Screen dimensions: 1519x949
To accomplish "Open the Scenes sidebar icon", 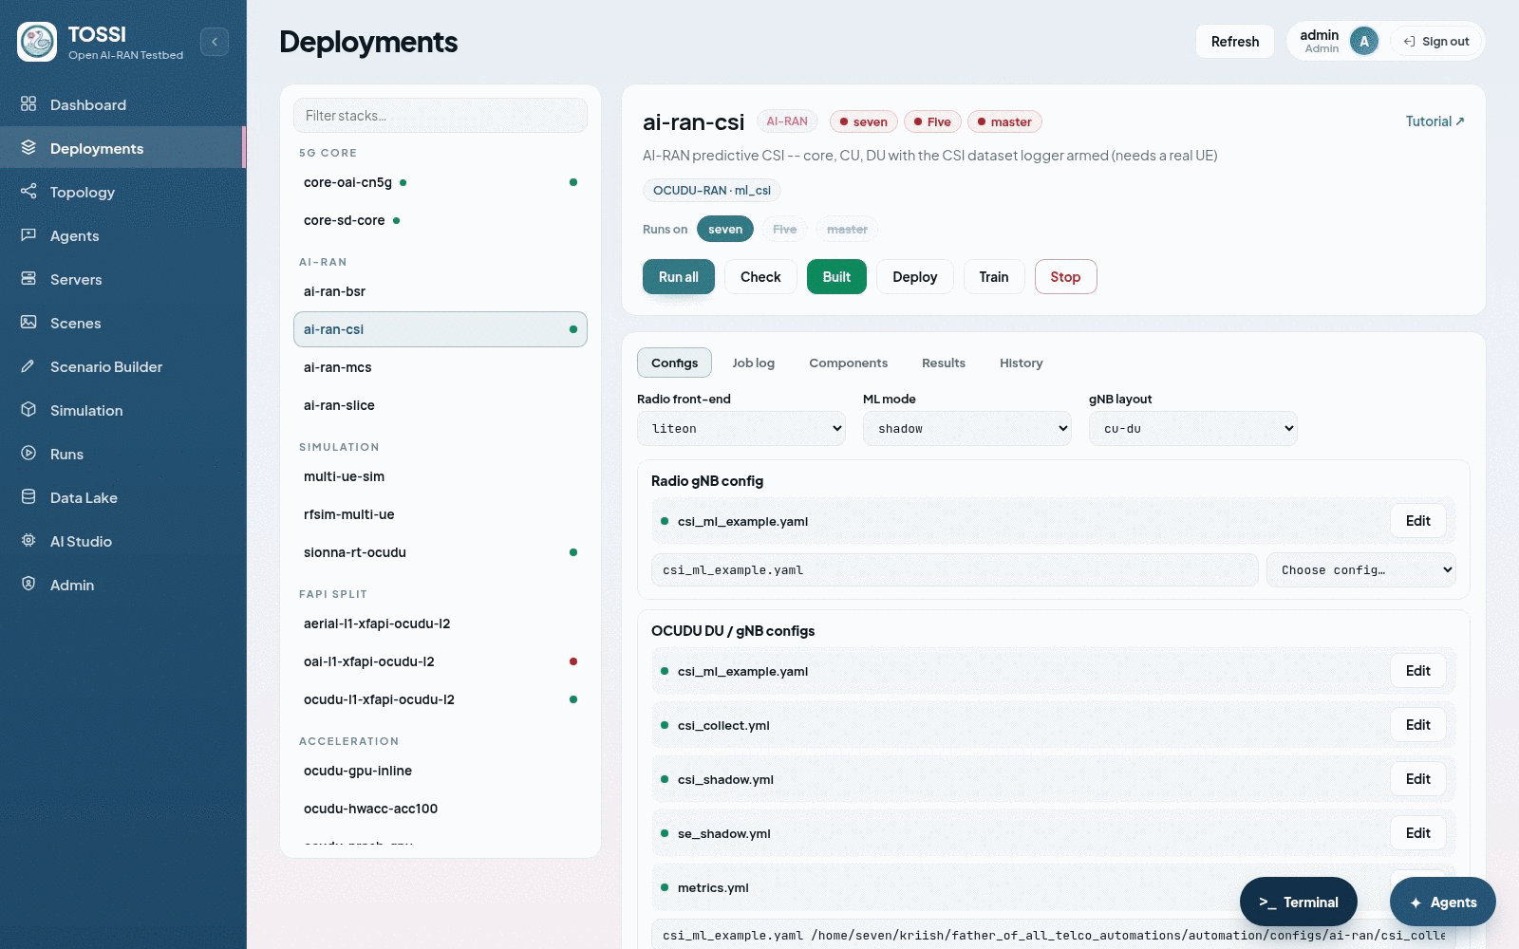I will click(28, 322).
